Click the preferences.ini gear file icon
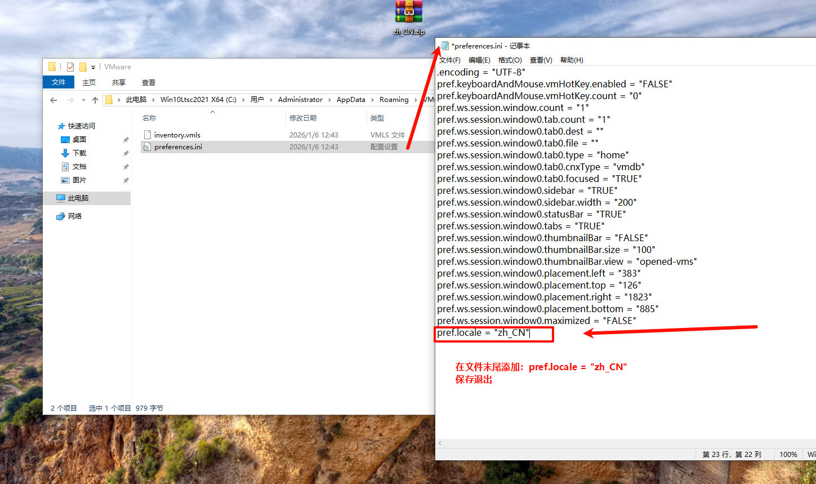The image size is (816, 484). coord(148,147)
